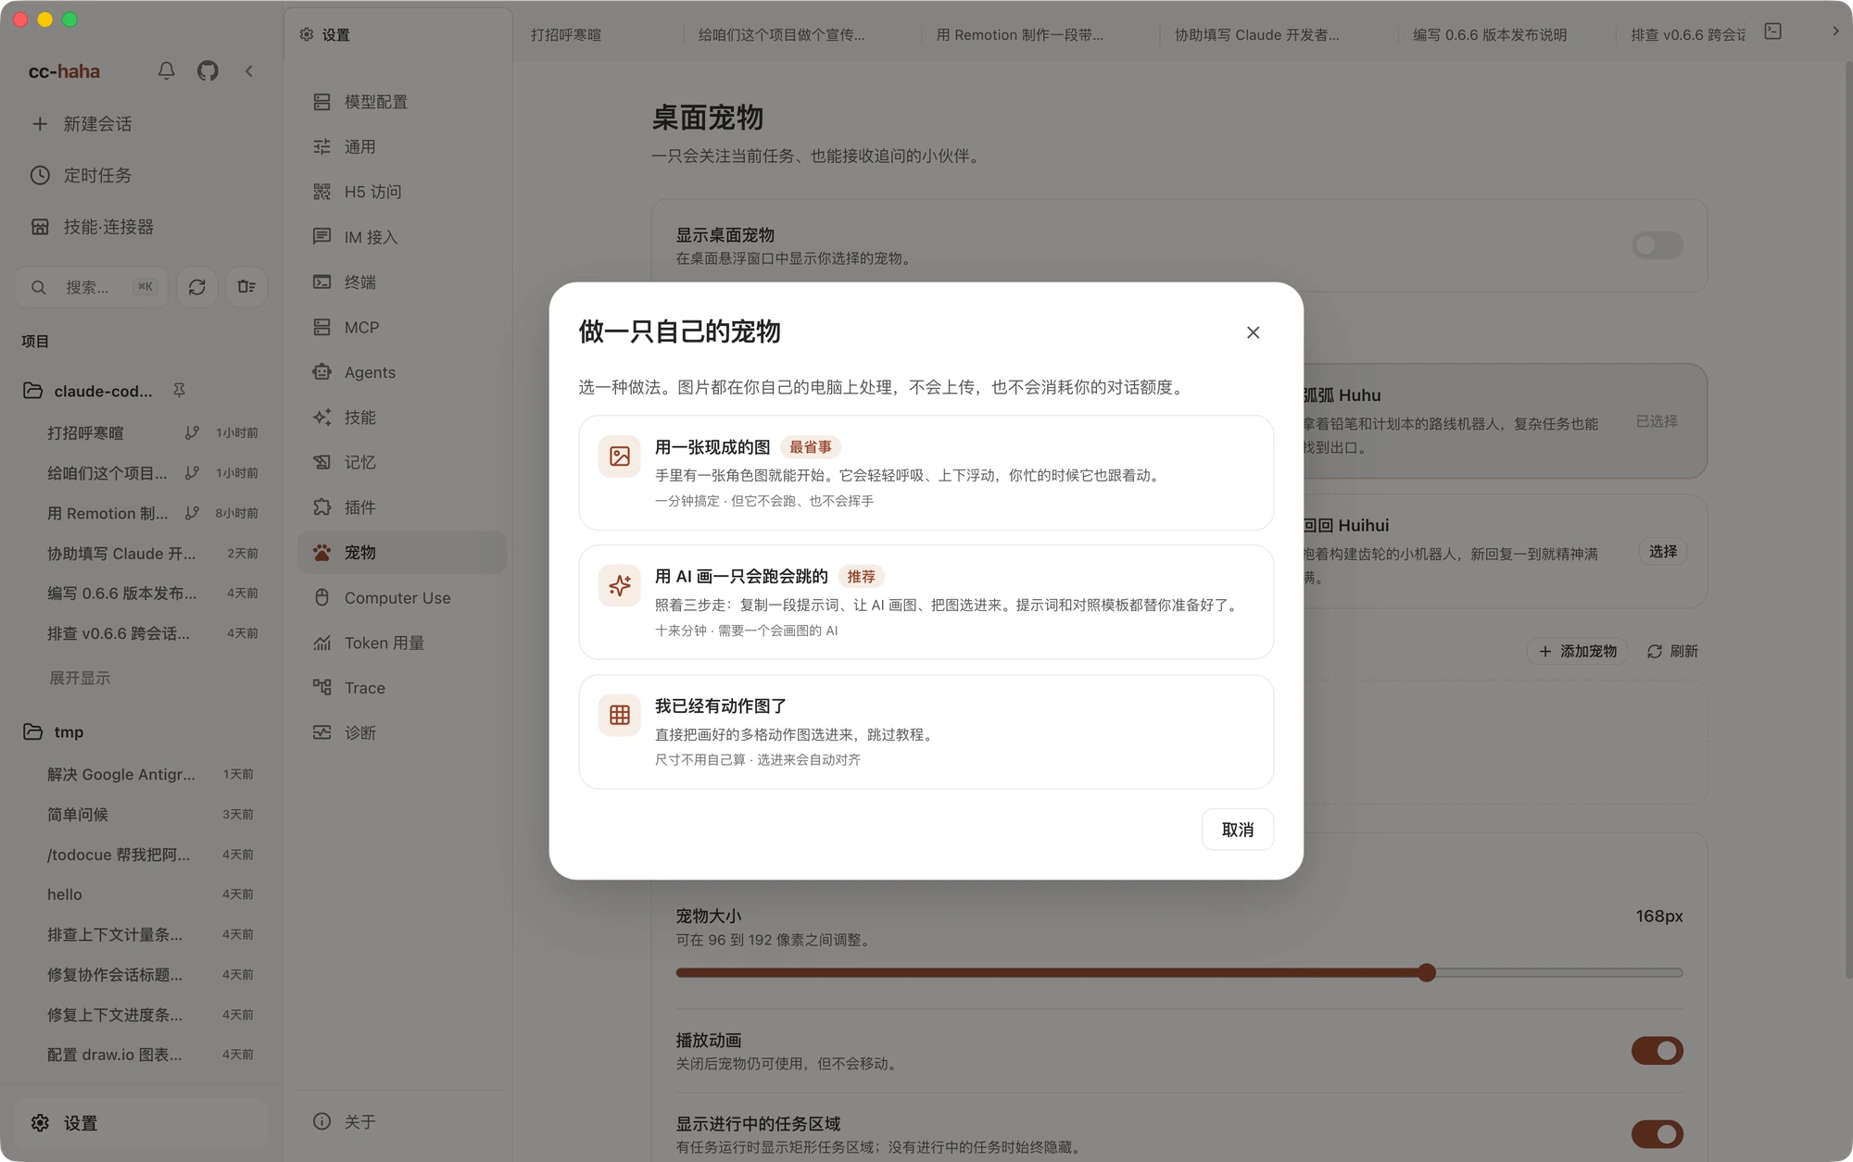Screen dimensions: 1853x1162
Task: Switch to 协助填写 Claude 开发者 tab
Action: pos(1278,35)
